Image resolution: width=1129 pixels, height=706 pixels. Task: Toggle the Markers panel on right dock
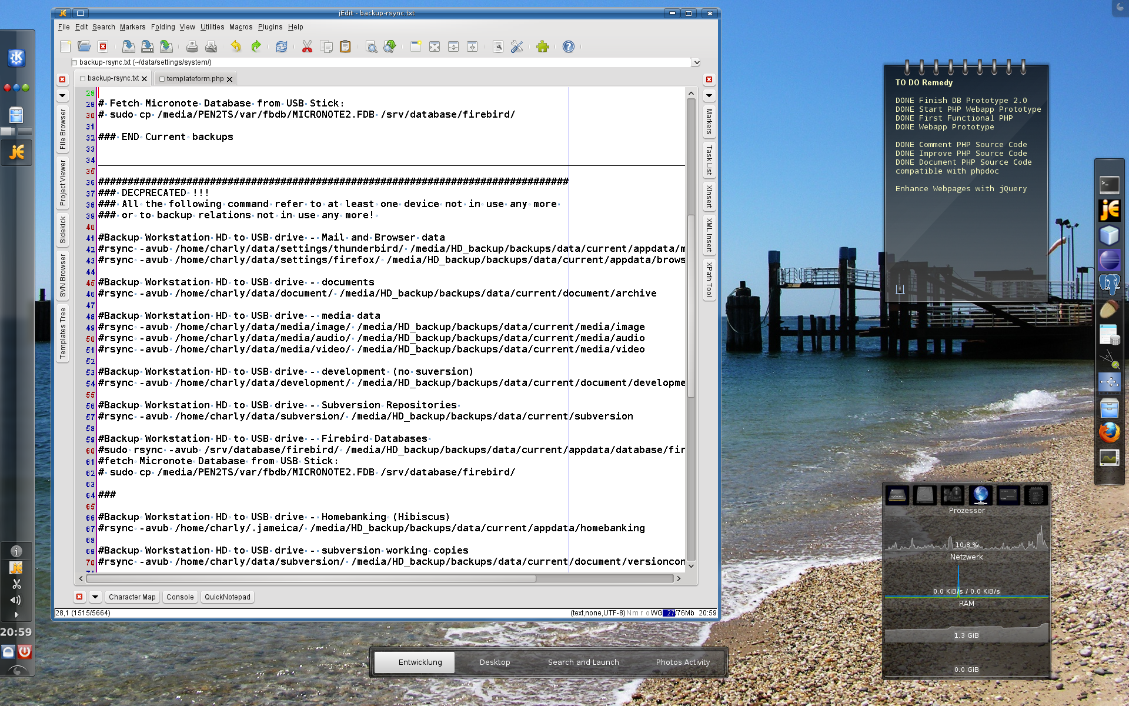click(709, 122)
